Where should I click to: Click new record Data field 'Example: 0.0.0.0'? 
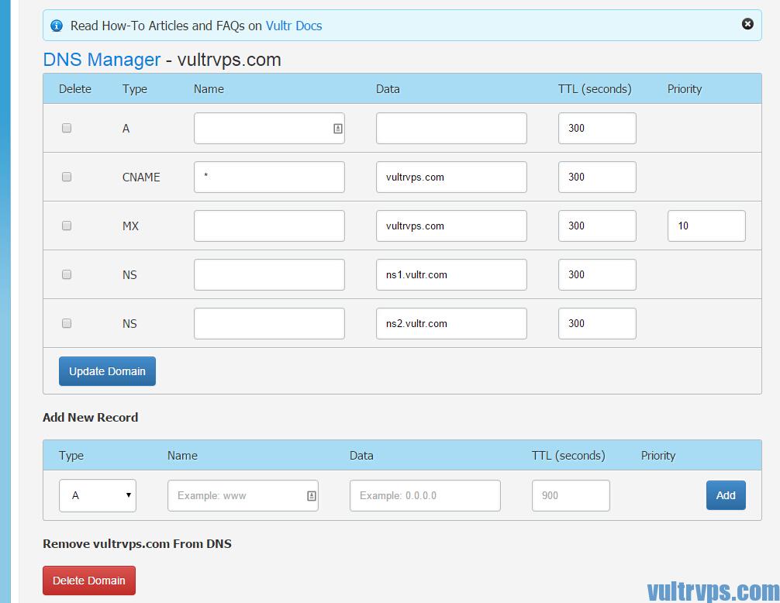(425, 495)
